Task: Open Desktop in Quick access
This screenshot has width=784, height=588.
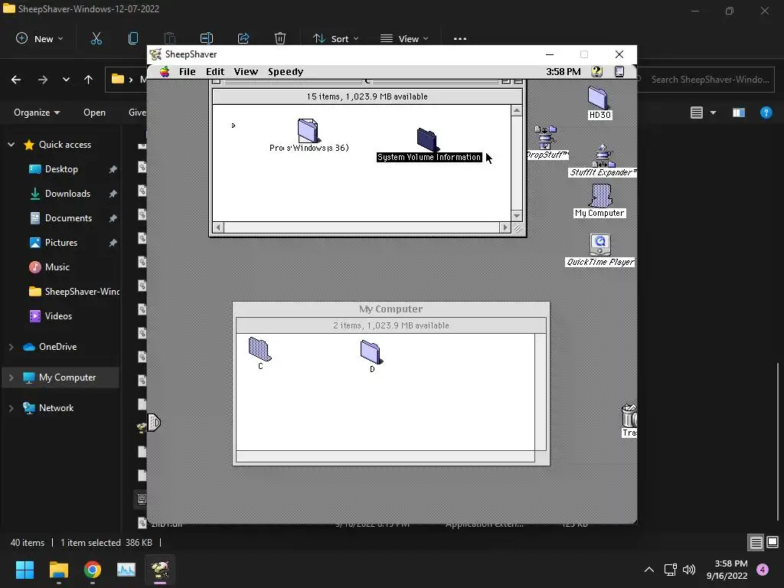Action: point(61,169)
